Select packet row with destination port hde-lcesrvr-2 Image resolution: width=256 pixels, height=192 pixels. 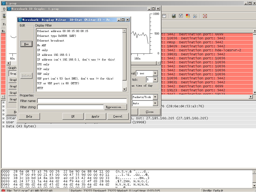point(207,50)
